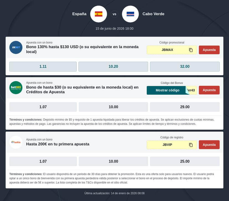
Task: Copy the JBVIP registration code icon
Action: (191, 145)
